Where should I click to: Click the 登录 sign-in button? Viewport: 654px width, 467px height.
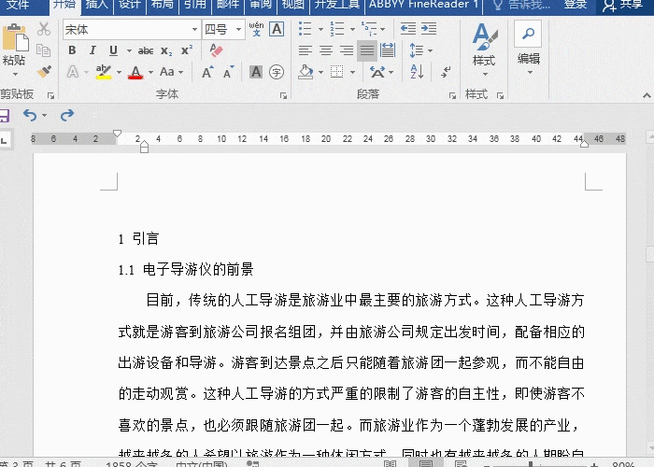pyautogui.click(x=576, y=5)
